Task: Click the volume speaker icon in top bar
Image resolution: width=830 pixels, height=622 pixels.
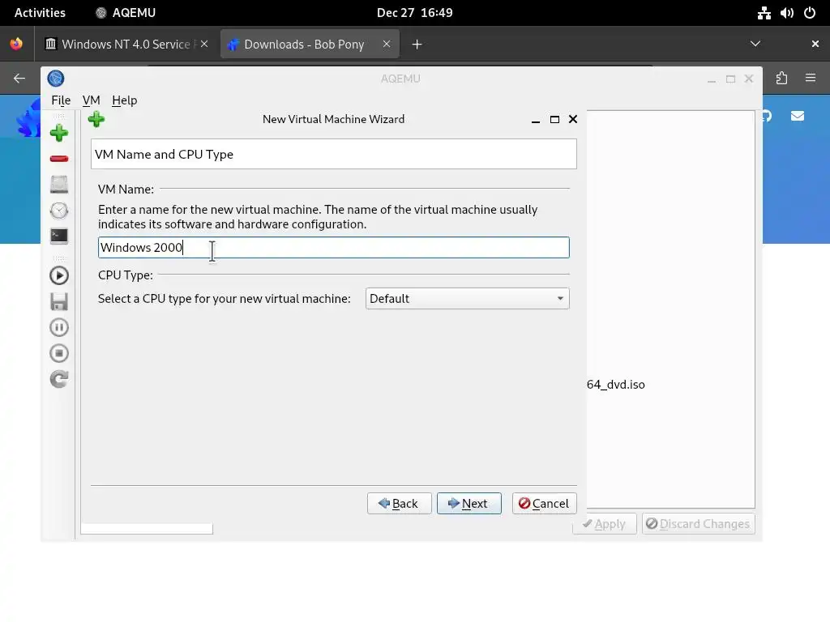Action: [786, 13]
